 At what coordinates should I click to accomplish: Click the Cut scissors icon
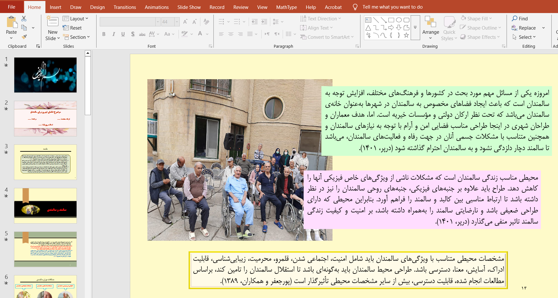pos(24,19)
